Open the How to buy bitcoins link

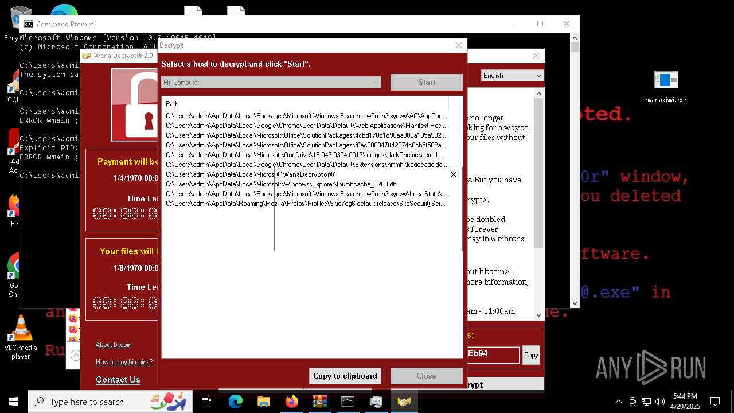click(x=124, y=362)
